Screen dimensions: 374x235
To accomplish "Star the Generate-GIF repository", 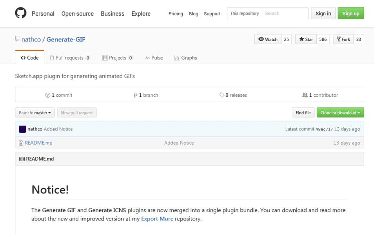I will [306, 39].
